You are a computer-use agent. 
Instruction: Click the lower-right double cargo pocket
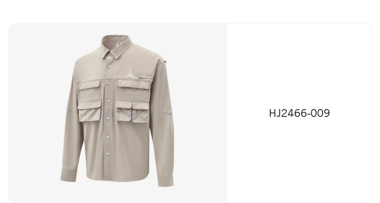click(x=132, y=112)
